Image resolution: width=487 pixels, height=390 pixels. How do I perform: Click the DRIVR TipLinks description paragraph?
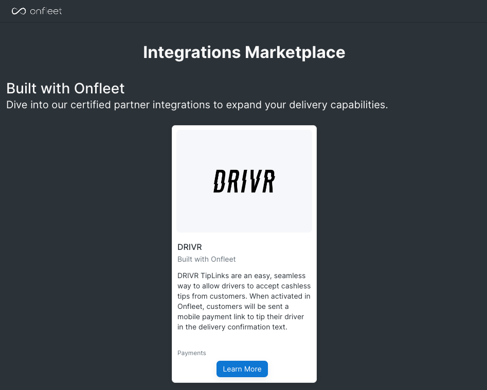click(244, 301)
